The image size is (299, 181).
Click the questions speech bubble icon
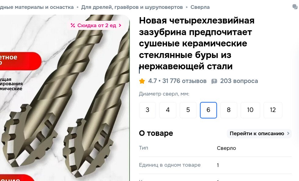214,81
